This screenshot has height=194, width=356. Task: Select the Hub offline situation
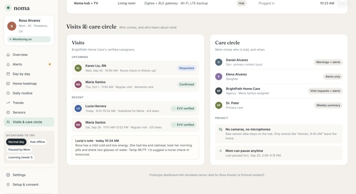pos(37,142)
